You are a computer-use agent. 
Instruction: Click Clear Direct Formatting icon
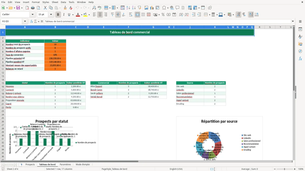tap(71, 8)
